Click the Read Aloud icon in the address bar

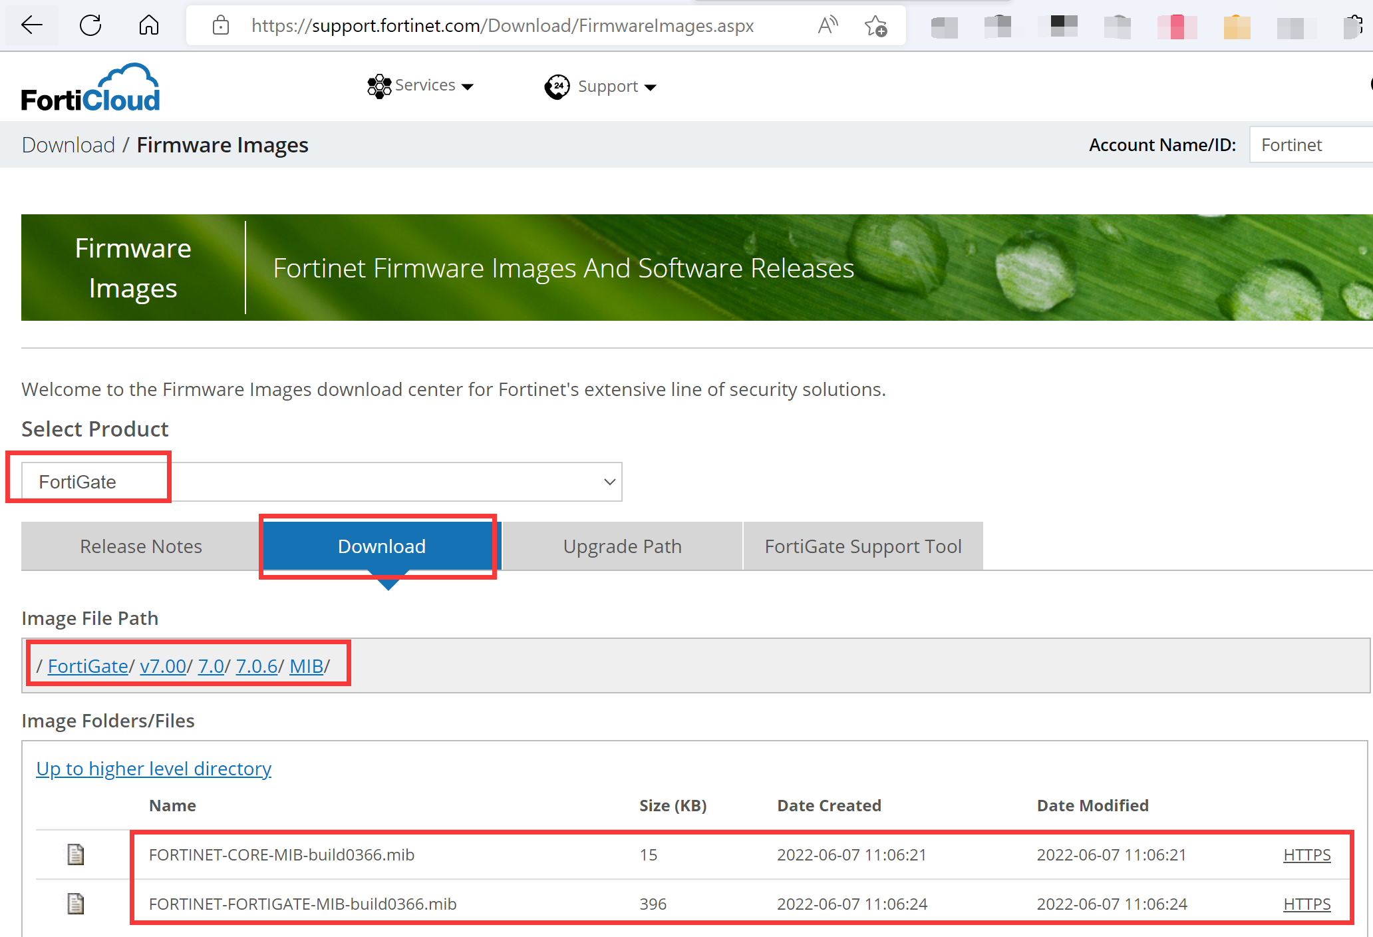point(828,25)
